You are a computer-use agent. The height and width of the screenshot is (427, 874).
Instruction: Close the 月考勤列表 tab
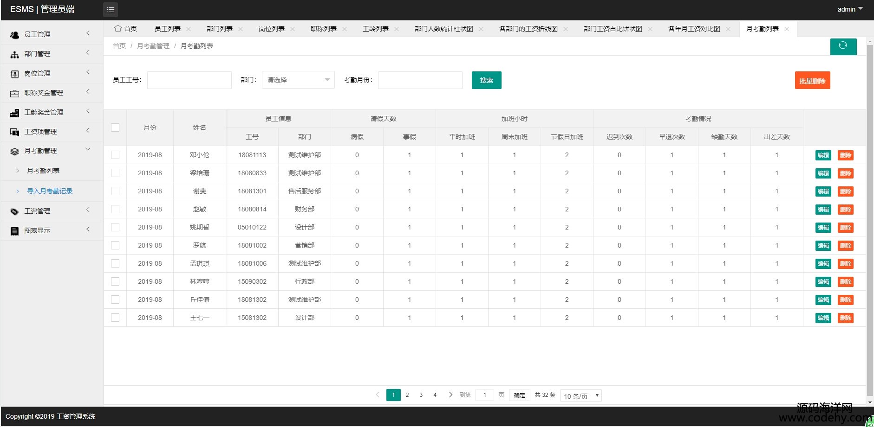coord(787,29)
